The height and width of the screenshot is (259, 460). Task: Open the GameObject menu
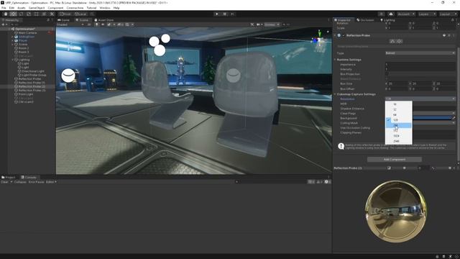coord(37,8)
